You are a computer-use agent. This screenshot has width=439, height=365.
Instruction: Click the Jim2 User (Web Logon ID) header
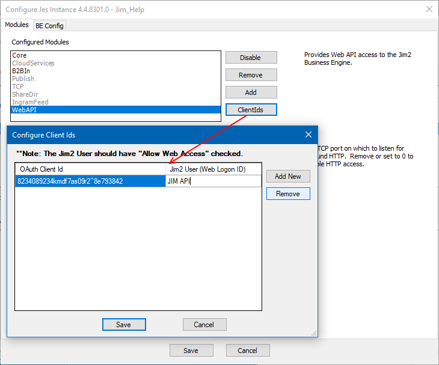pyautogui.click(x=213, y=169)
